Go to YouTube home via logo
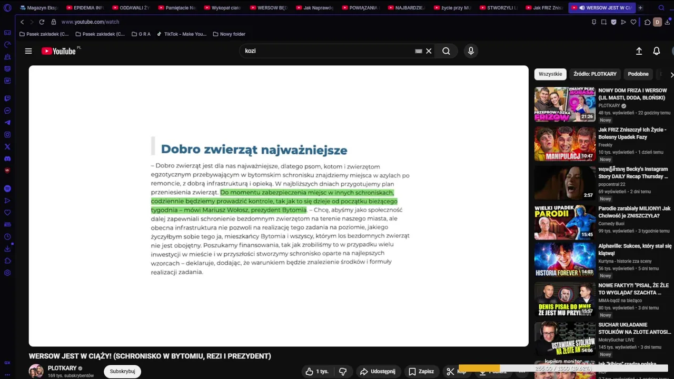Screen dimensions: 674x379 coord(58,51)
